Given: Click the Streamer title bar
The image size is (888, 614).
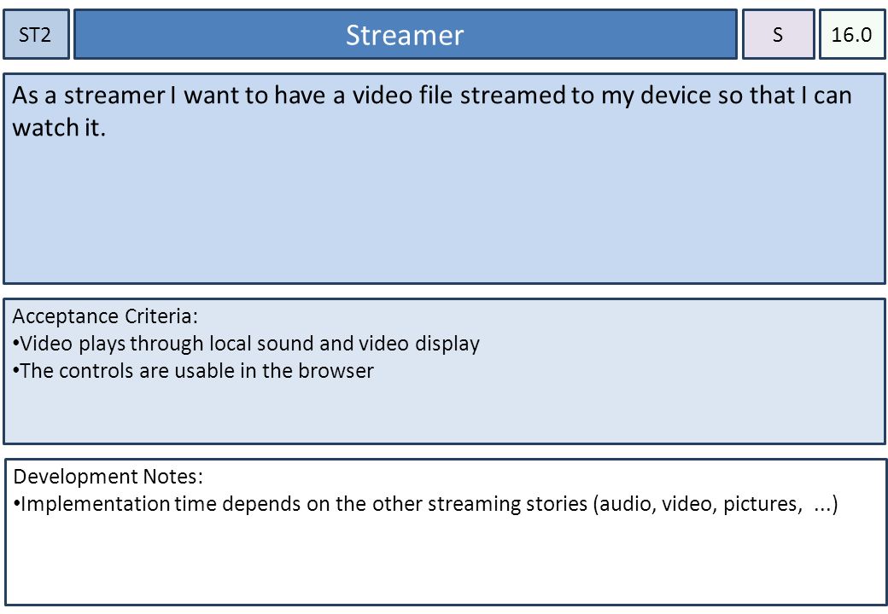Looking at the screenshot, I should (405, 34).
